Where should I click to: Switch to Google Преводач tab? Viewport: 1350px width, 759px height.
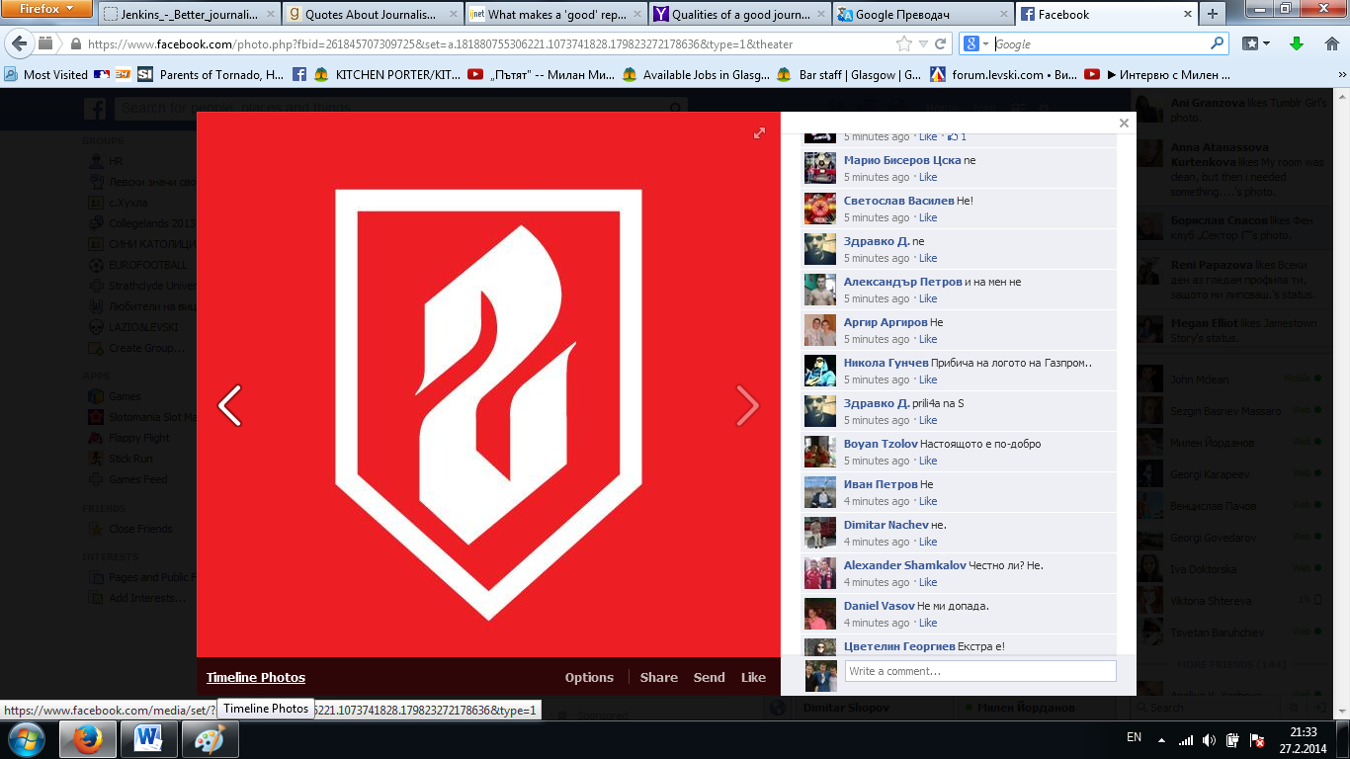922,14
